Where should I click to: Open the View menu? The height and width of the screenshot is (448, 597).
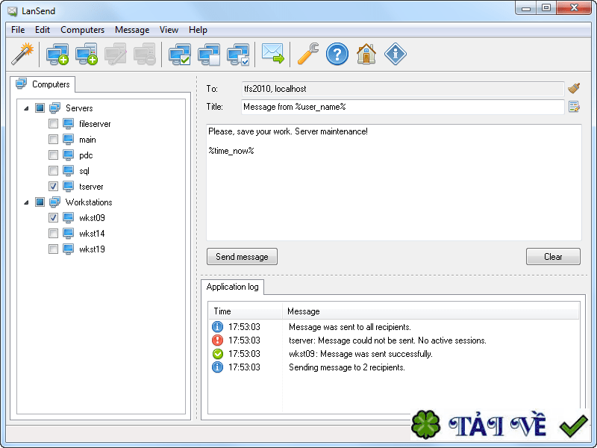[x=169, y=30]
